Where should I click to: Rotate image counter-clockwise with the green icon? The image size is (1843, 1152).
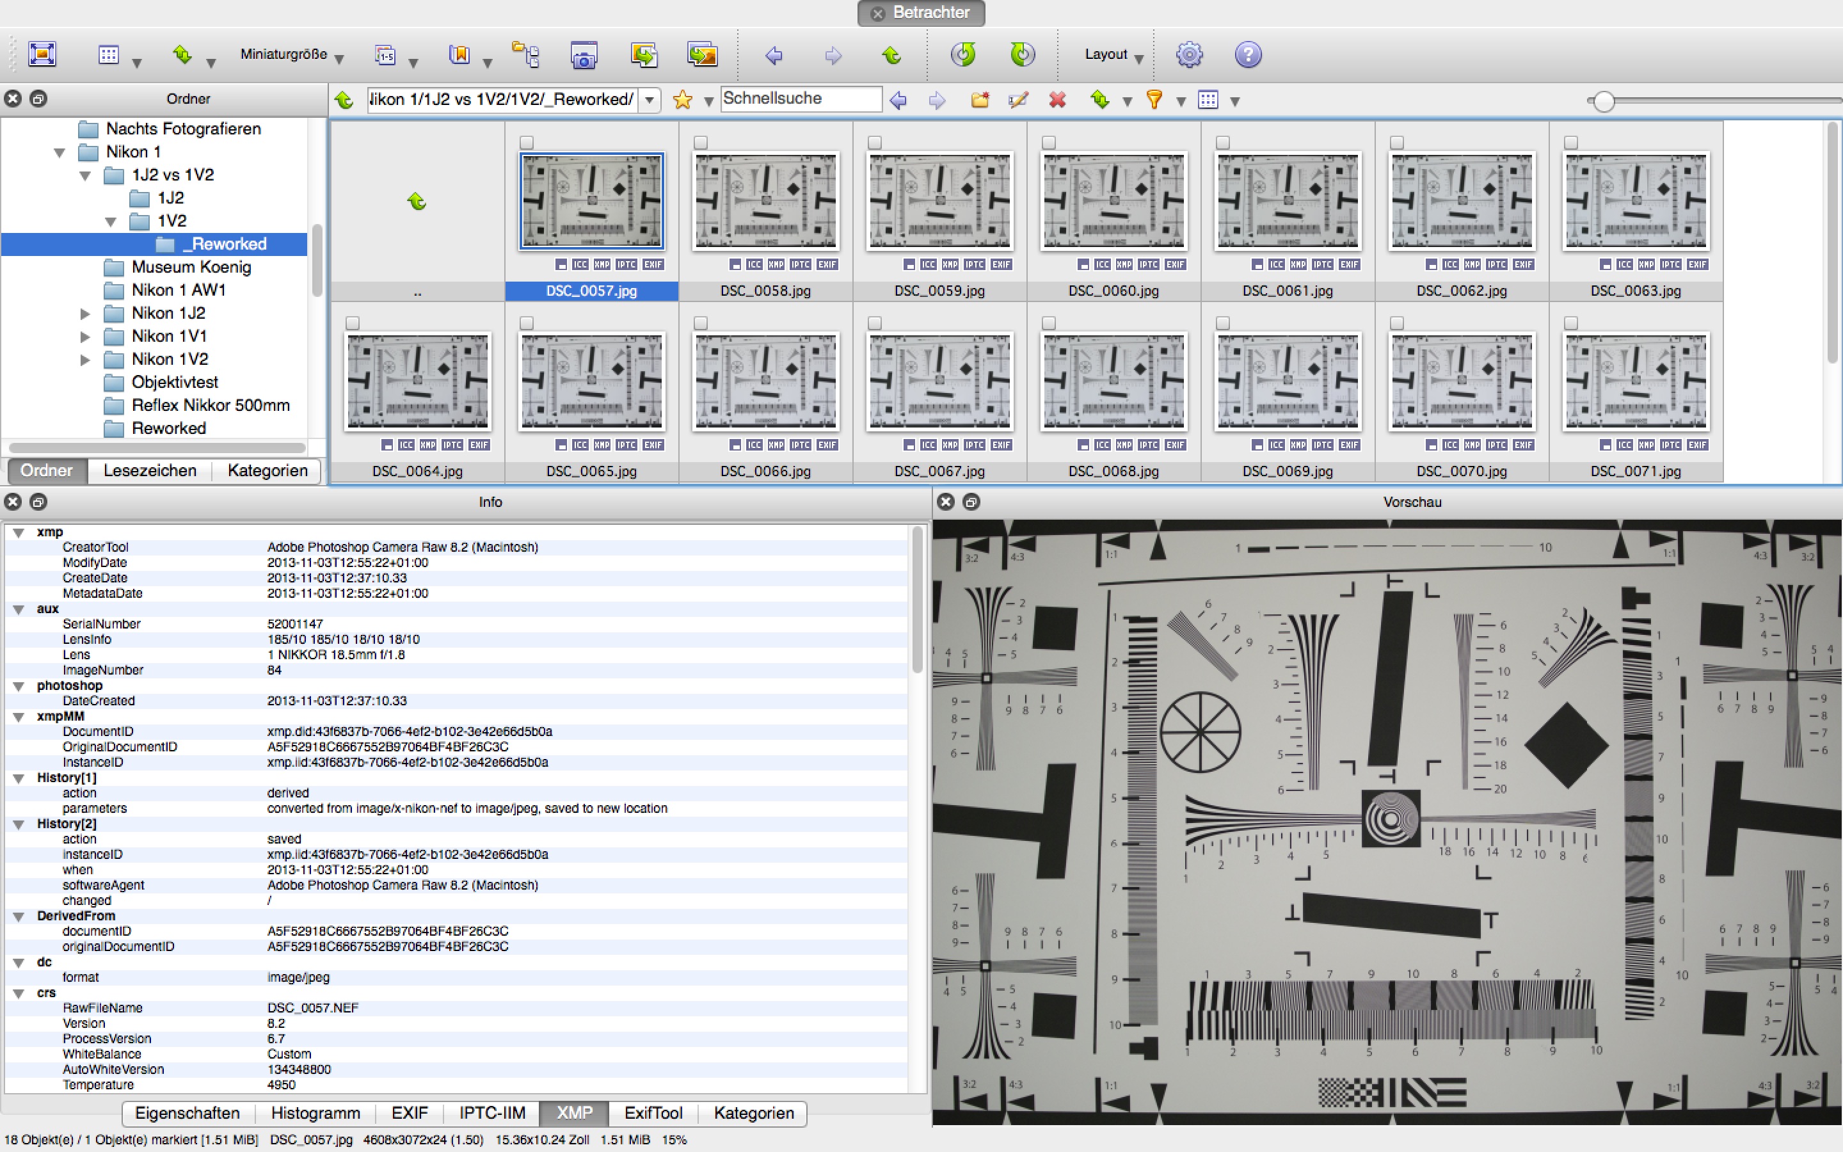962,54
